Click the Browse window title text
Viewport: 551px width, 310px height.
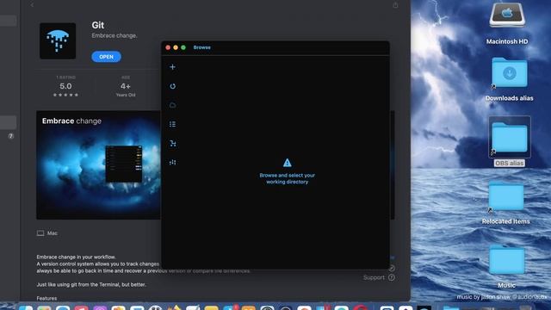(x=202, y=47)
